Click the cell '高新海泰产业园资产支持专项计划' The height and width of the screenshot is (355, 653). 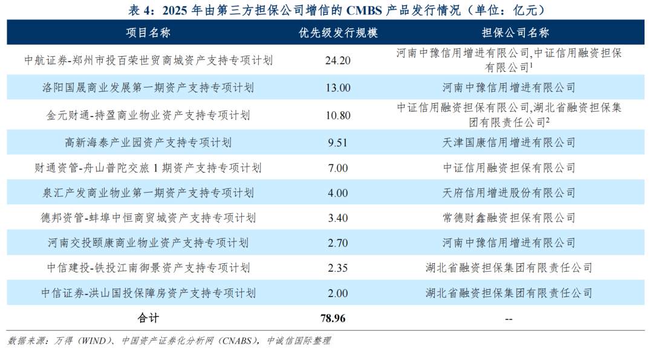(148, 142)
